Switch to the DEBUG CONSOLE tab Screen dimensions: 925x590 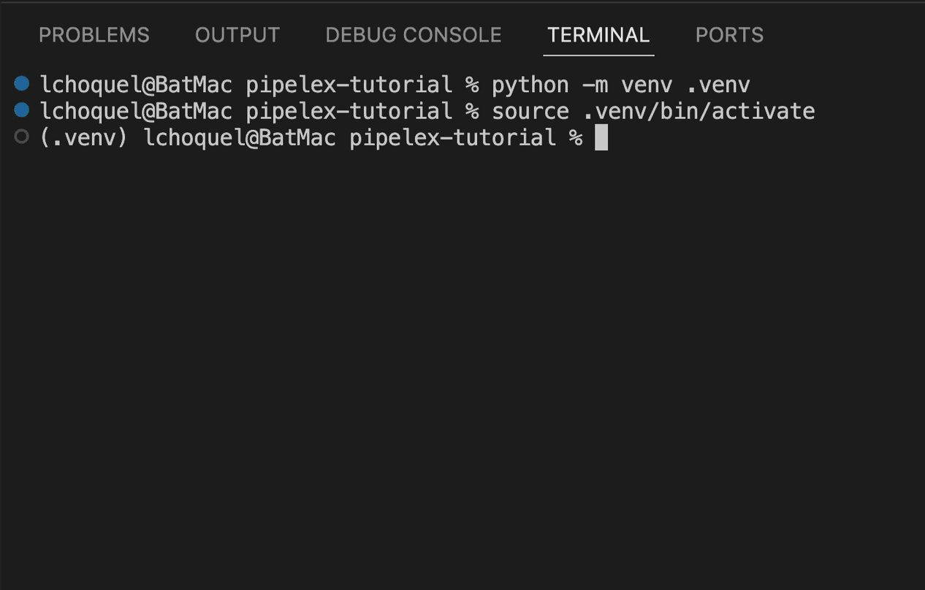[x=412, y=34]
